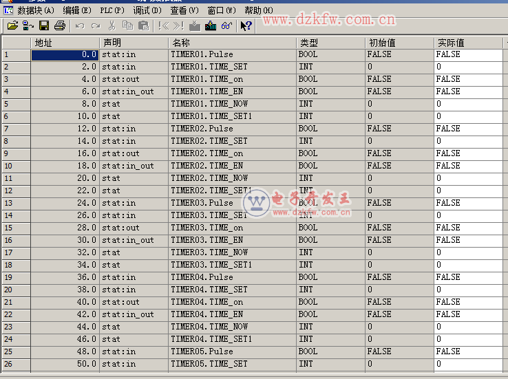Open the 查看(V) menu

click(x=184, y=10)
